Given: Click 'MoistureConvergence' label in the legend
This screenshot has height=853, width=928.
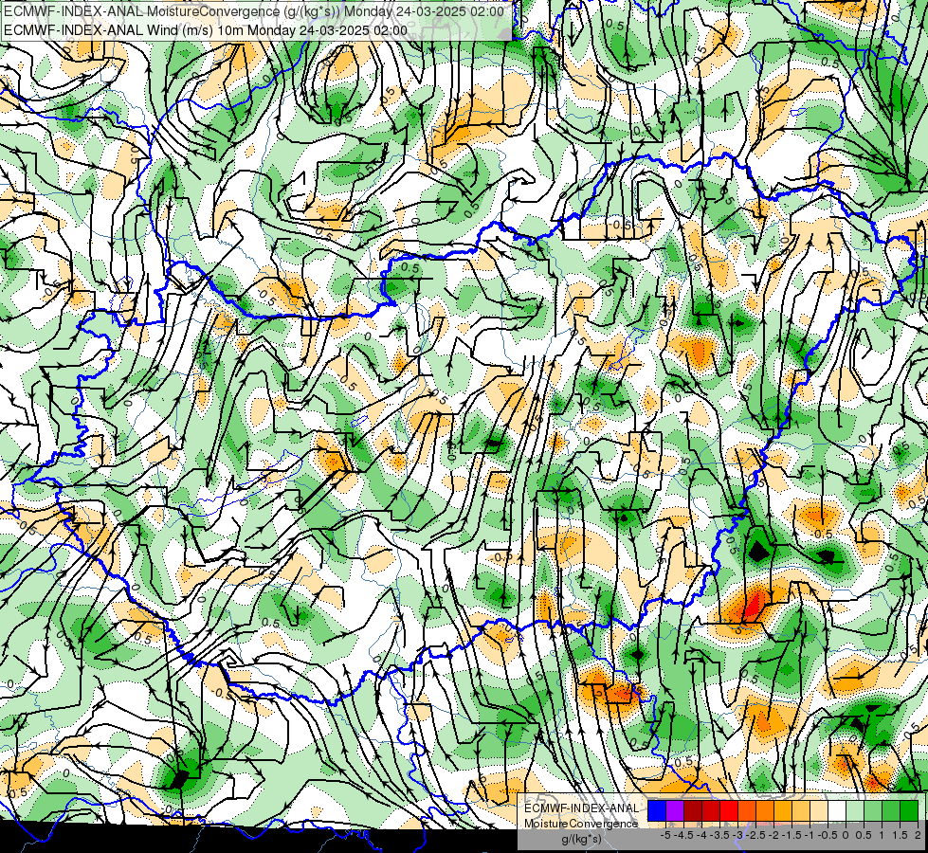Looking at the screenshot, I should click(x=581, y=824).
